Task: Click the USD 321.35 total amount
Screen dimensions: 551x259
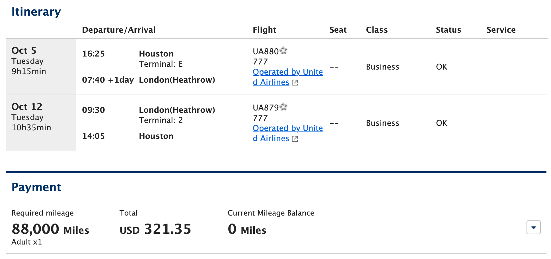Action: 155,229
